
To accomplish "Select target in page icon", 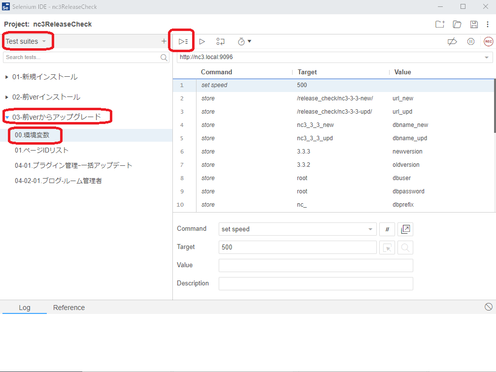I will pos(387,248).
